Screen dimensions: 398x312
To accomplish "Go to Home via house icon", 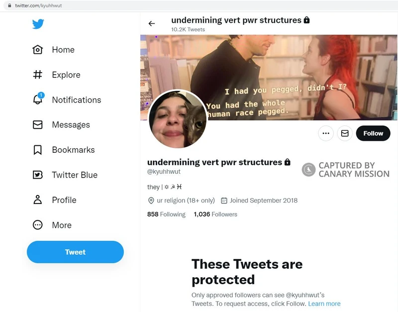I will 38,50.
